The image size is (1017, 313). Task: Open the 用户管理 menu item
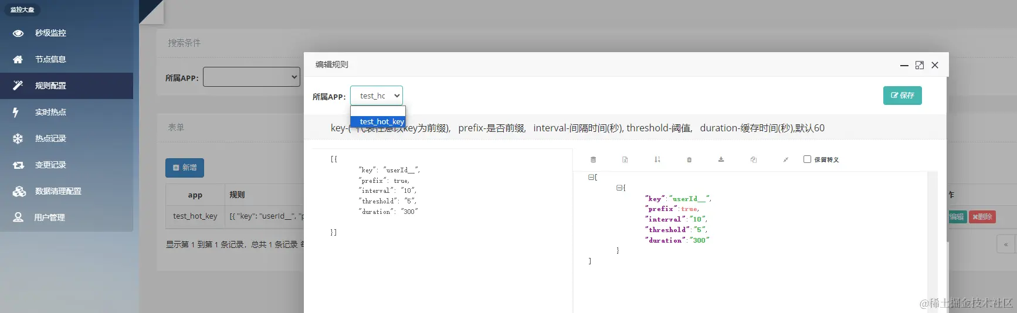66,217
